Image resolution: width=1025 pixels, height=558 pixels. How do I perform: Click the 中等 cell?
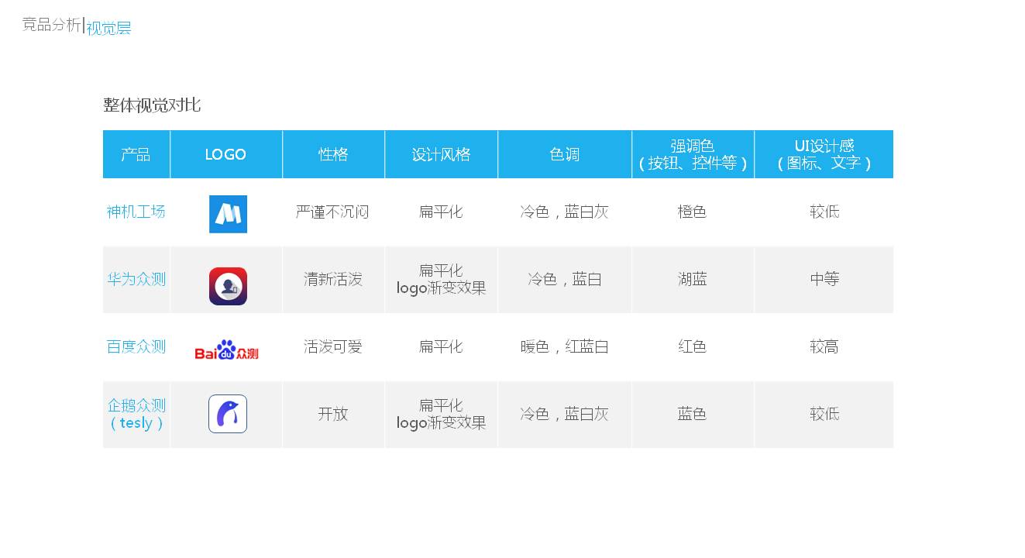pyautogui.click(x=824, y=279)
